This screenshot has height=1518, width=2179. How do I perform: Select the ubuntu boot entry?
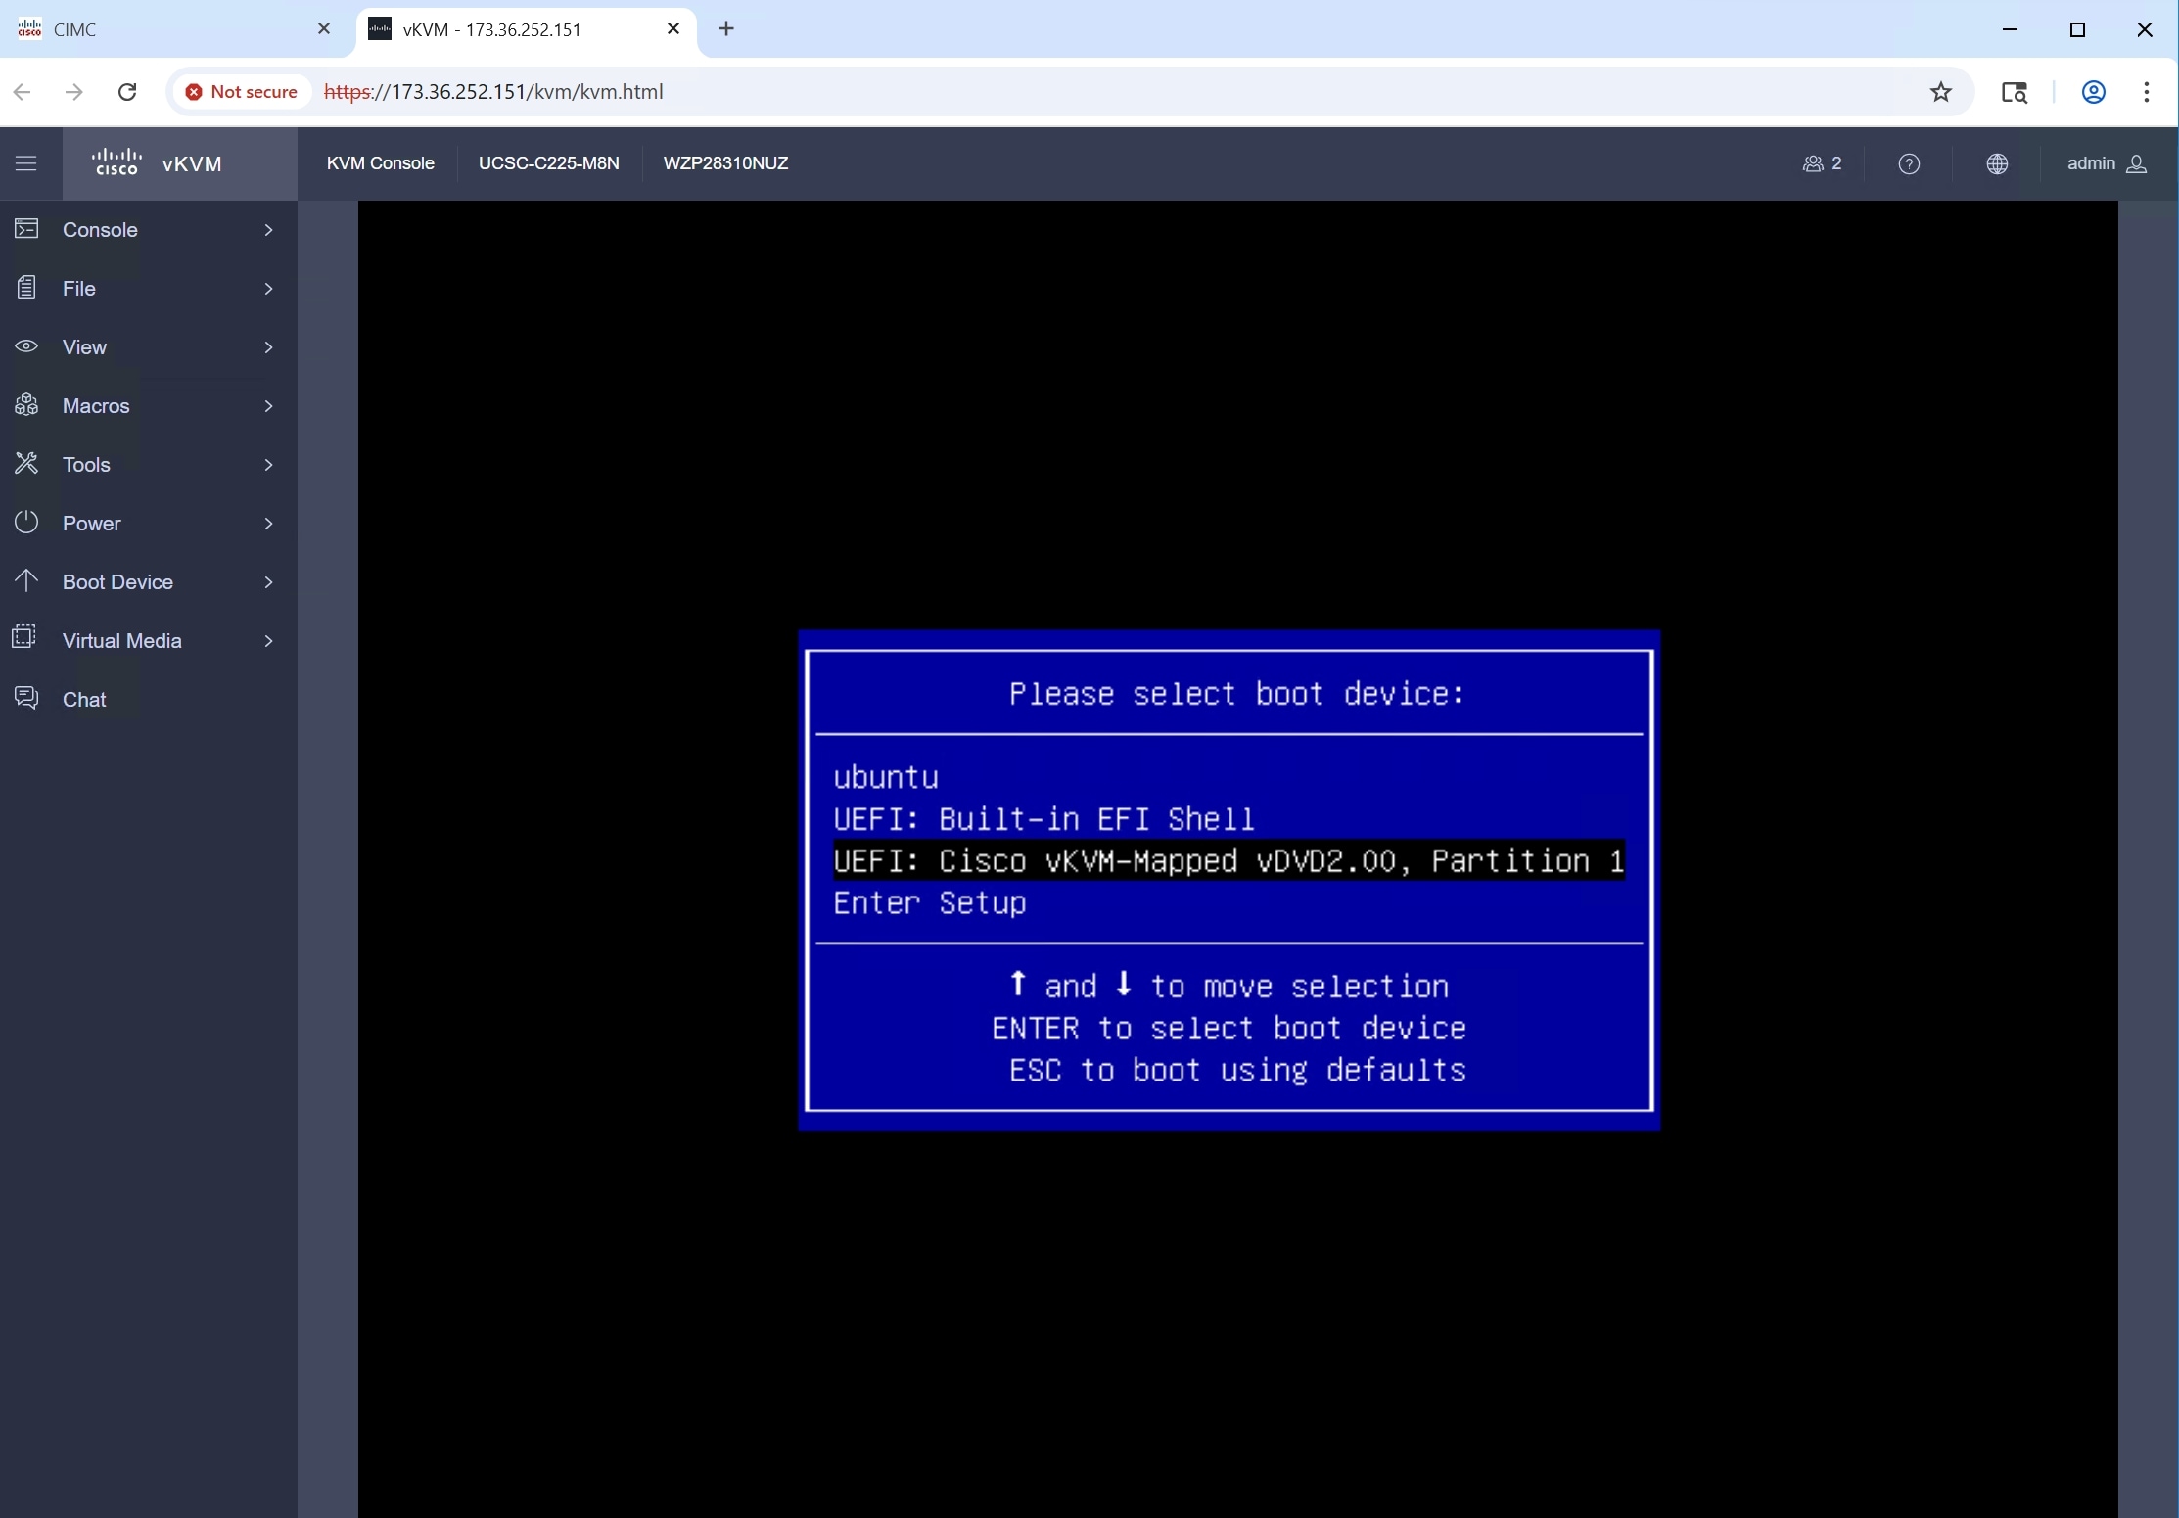(886, 777)
